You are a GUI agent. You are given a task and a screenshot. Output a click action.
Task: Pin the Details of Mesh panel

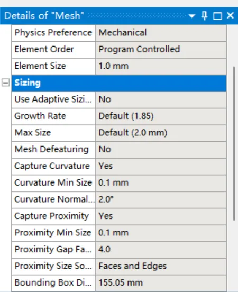[205, 16]
